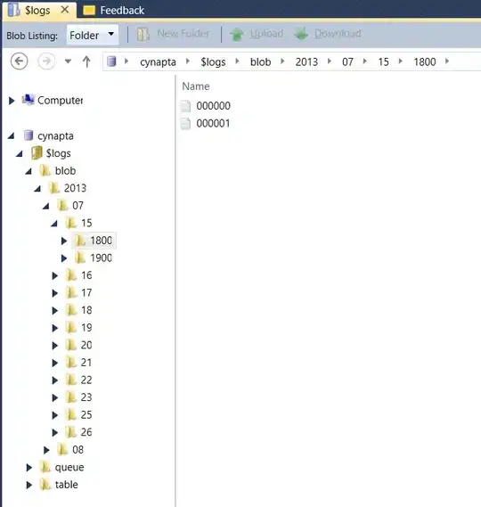
Task: Click the table folder icon
Action: pos(45,484)
